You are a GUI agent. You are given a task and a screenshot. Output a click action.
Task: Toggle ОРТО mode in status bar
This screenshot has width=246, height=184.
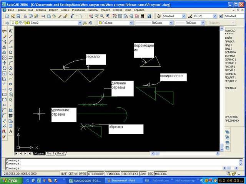(83, 174)
